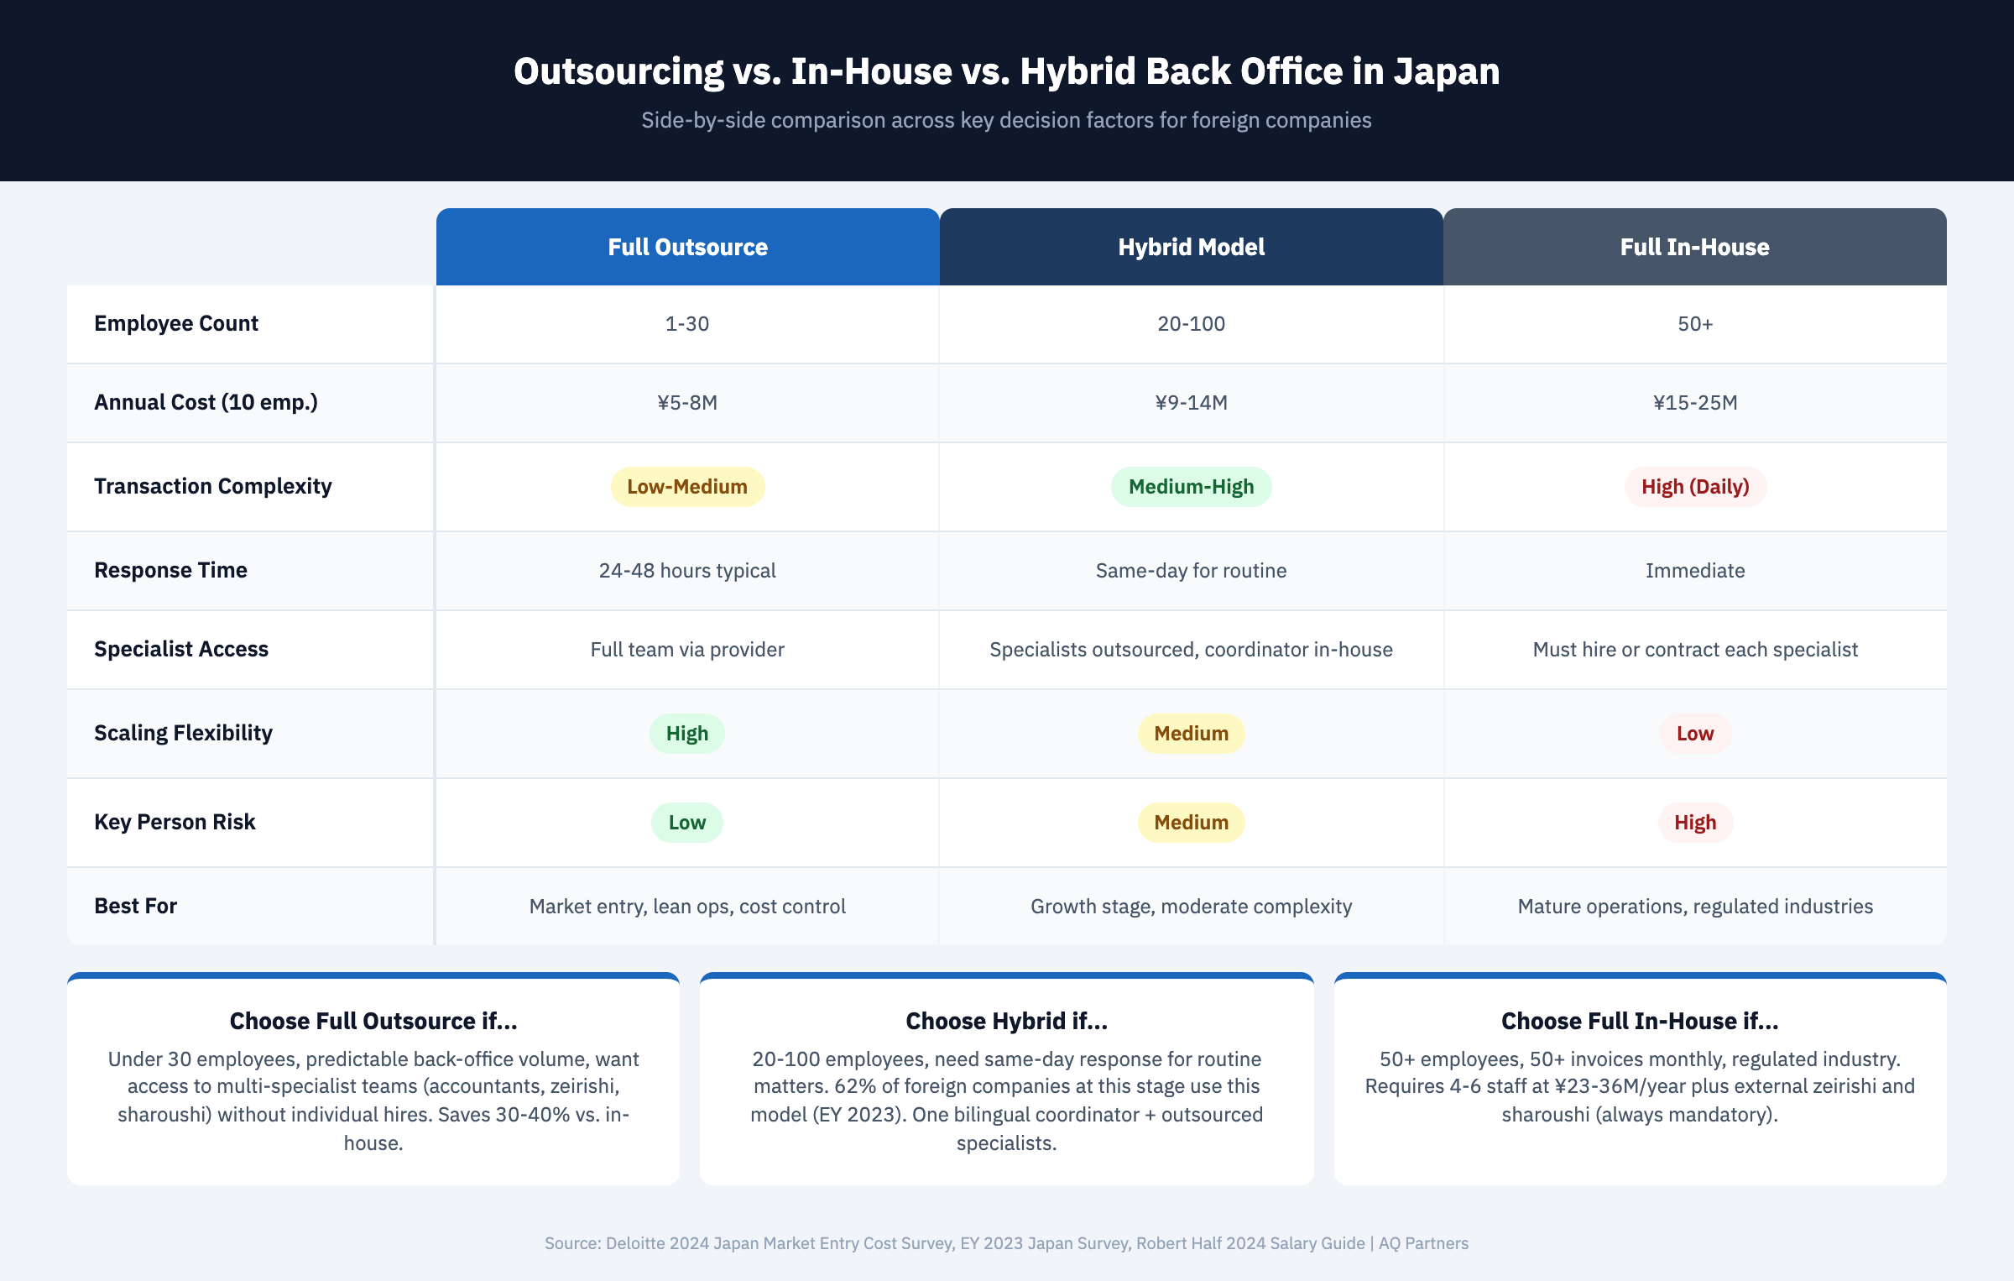
Task: Click the Full In-House column header
Action: pos(1693,247)
